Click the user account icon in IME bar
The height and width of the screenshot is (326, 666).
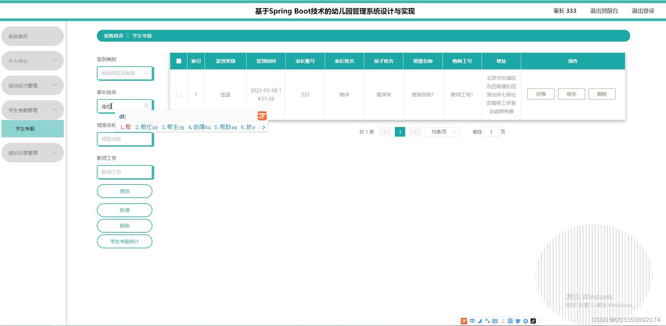click(502, 321)
